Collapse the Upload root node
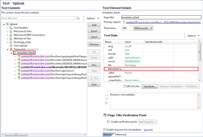This screenshot has width=203, height=137. pyautogui.click(x=4, y=24)
